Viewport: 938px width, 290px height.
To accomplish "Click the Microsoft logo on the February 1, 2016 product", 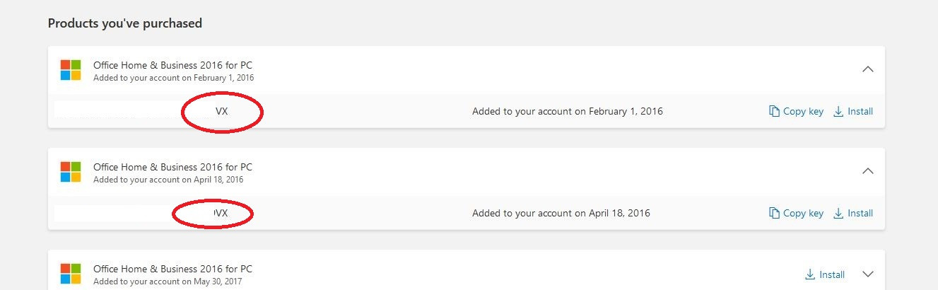I will click(71, 70).
